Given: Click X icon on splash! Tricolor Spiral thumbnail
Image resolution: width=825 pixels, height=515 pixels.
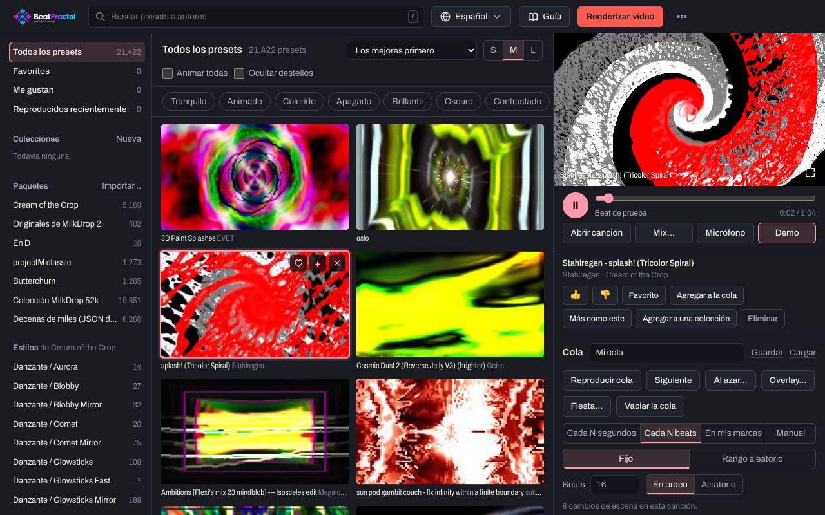Looking at the screenshot, I should [337, 263].
